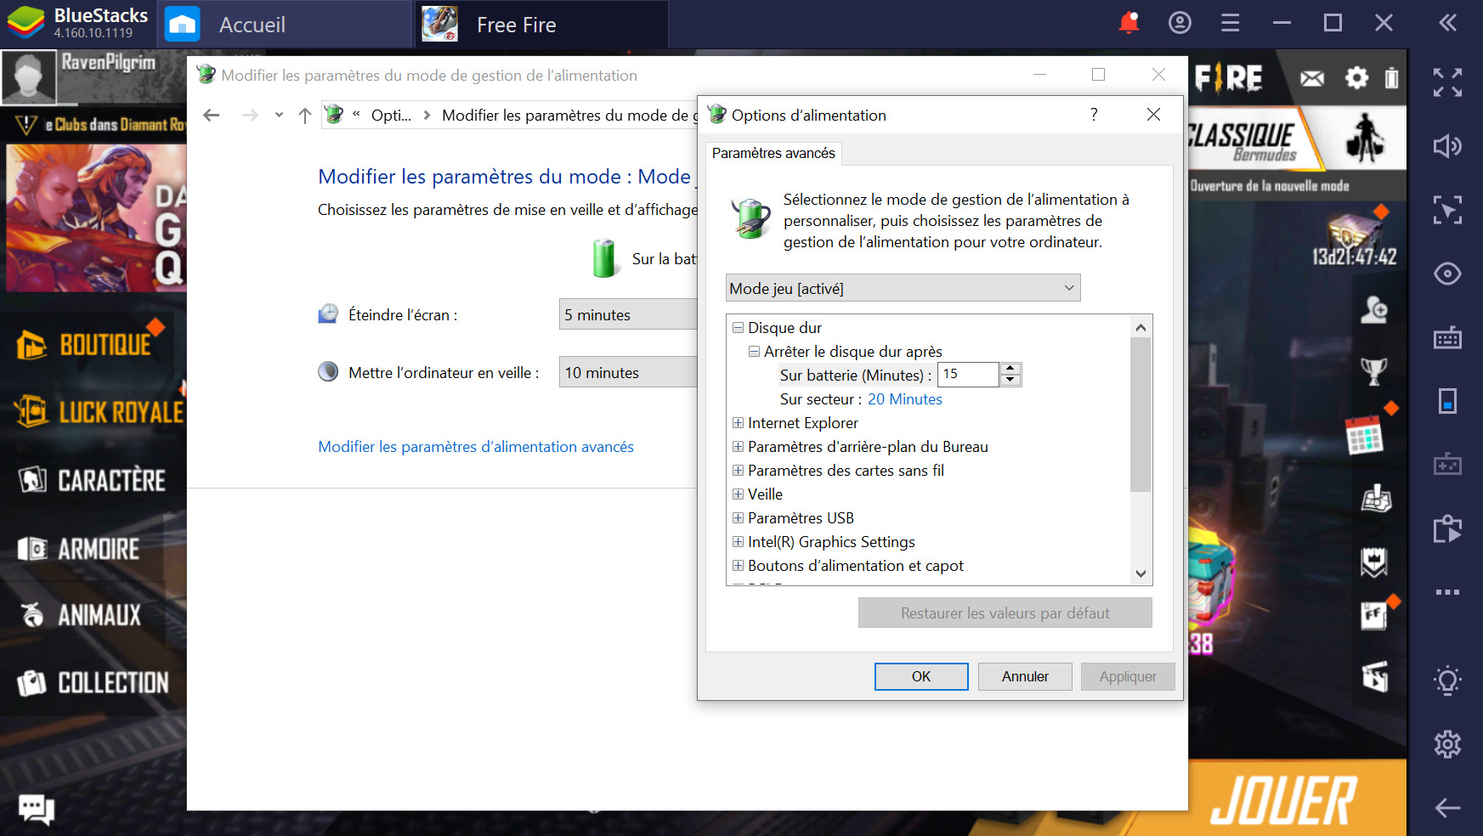Expand Paramètres USB node
This screenshot has width=1483, height=836.
tap(738, 518)
